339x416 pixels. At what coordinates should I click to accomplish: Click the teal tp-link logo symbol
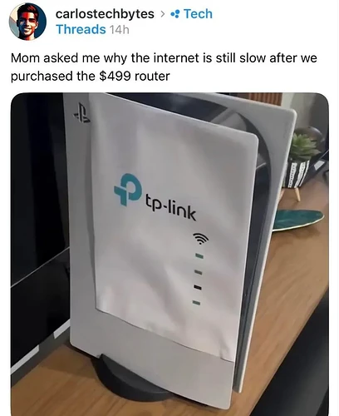[x=126, y=189]
